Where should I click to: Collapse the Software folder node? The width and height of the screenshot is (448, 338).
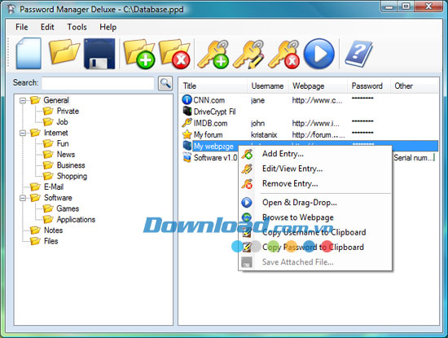click(x=23, y=198)
